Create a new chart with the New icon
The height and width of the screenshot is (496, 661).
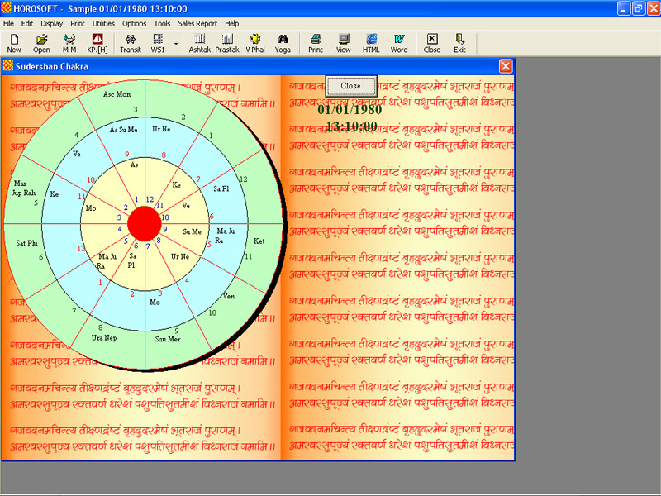click(x=13, y=43)
